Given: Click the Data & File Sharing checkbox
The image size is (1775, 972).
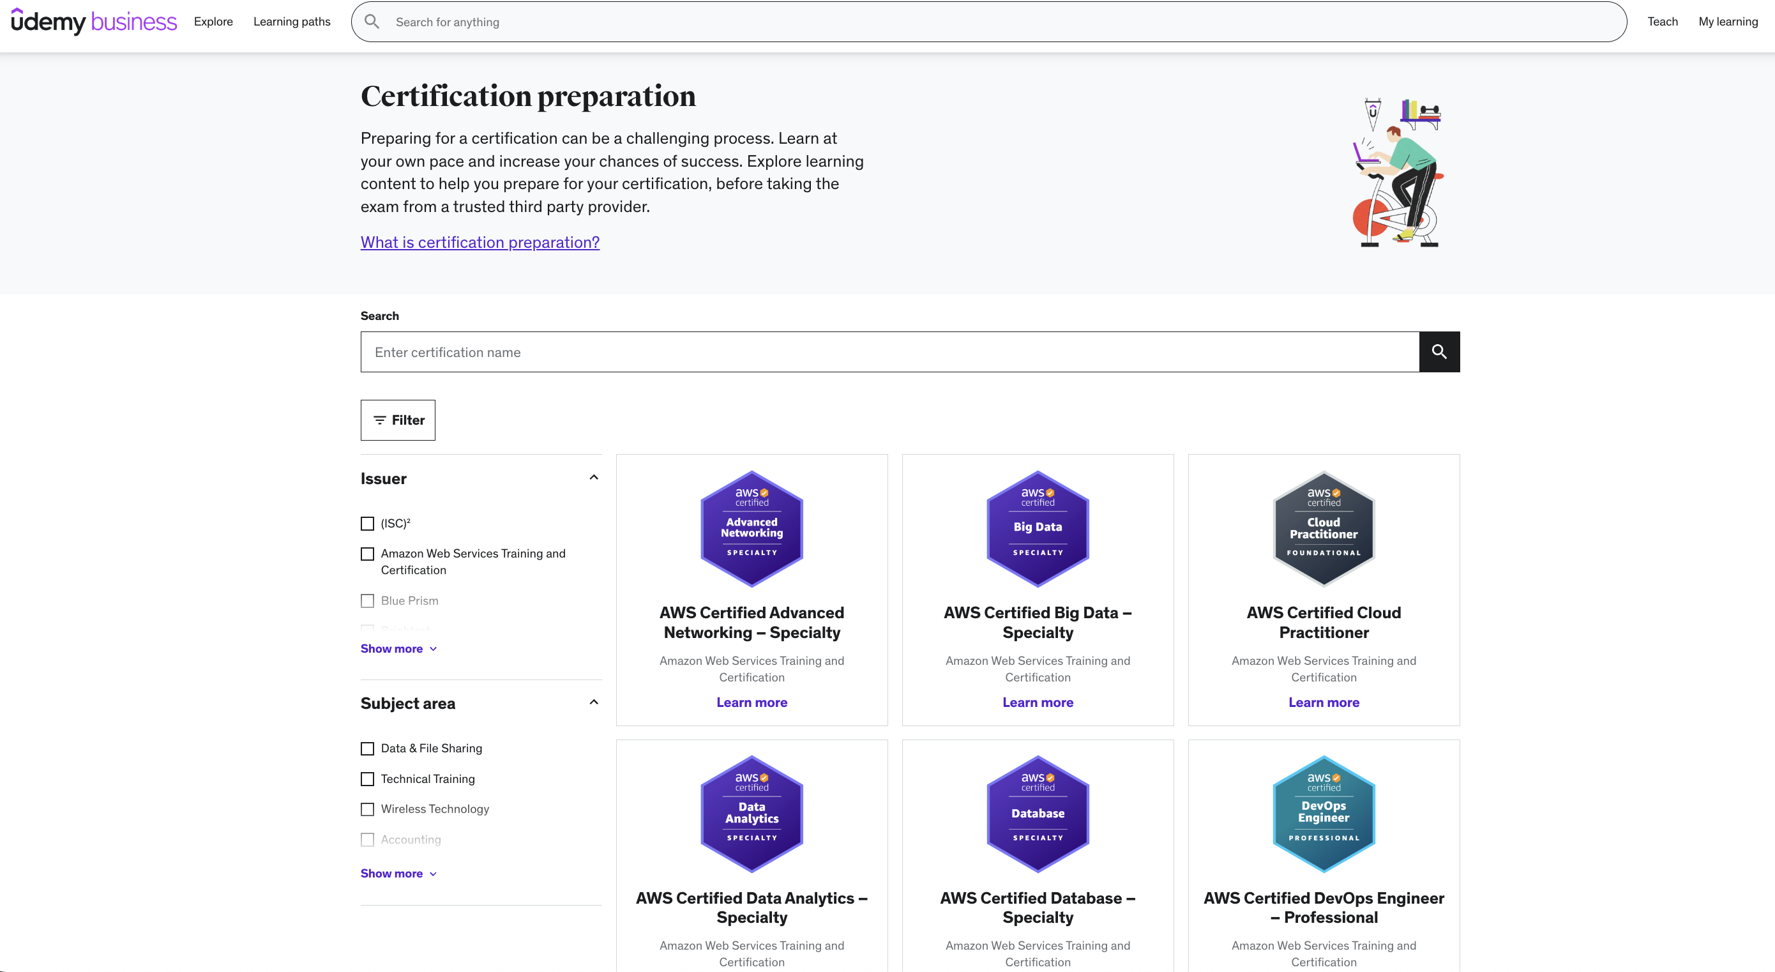Looking at the screenshot, I should (x=367, y=748).
